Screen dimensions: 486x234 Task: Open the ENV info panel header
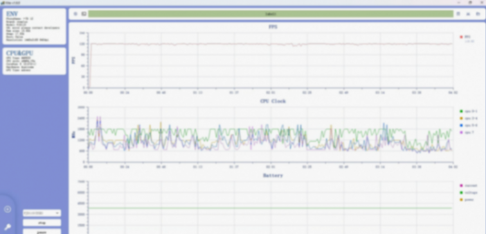pos(12,14)
